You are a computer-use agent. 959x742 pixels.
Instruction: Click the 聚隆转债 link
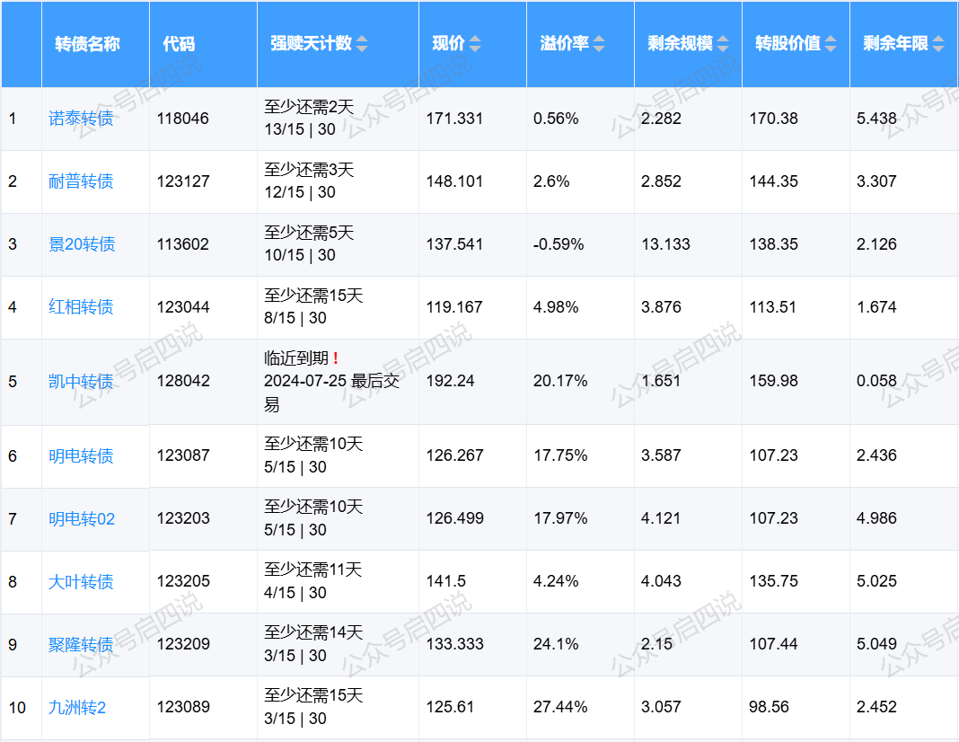tap(81, 645)
